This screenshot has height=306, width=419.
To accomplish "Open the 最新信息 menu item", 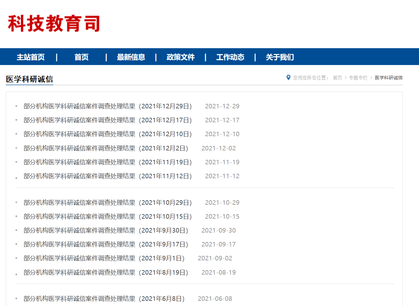I will point(131,57).
